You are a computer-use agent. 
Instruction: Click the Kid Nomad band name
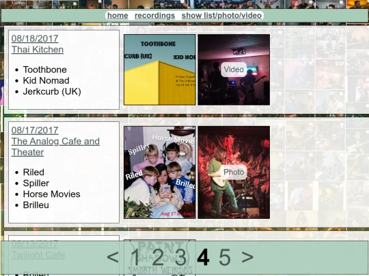tap(46, 80)
